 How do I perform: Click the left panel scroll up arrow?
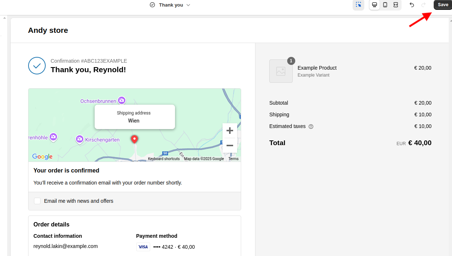(4, 18)
